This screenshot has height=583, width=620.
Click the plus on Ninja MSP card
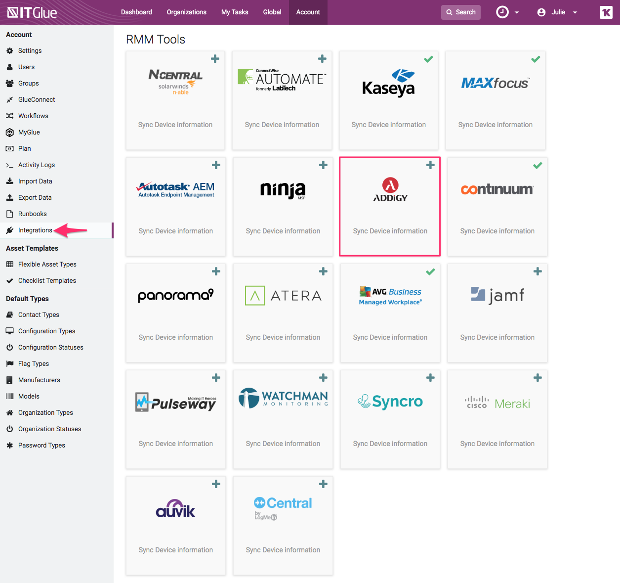(x=323, y=165)
